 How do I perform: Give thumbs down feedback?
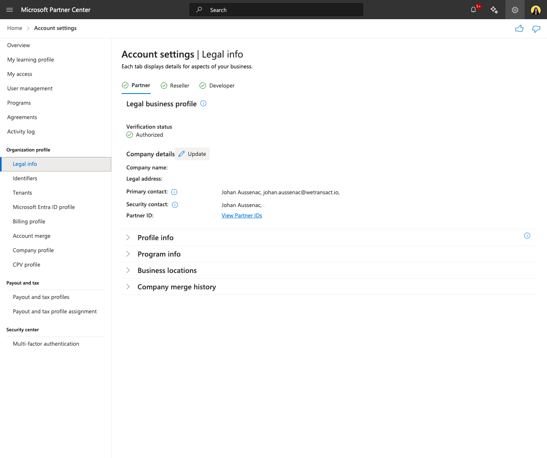point(536,28)
